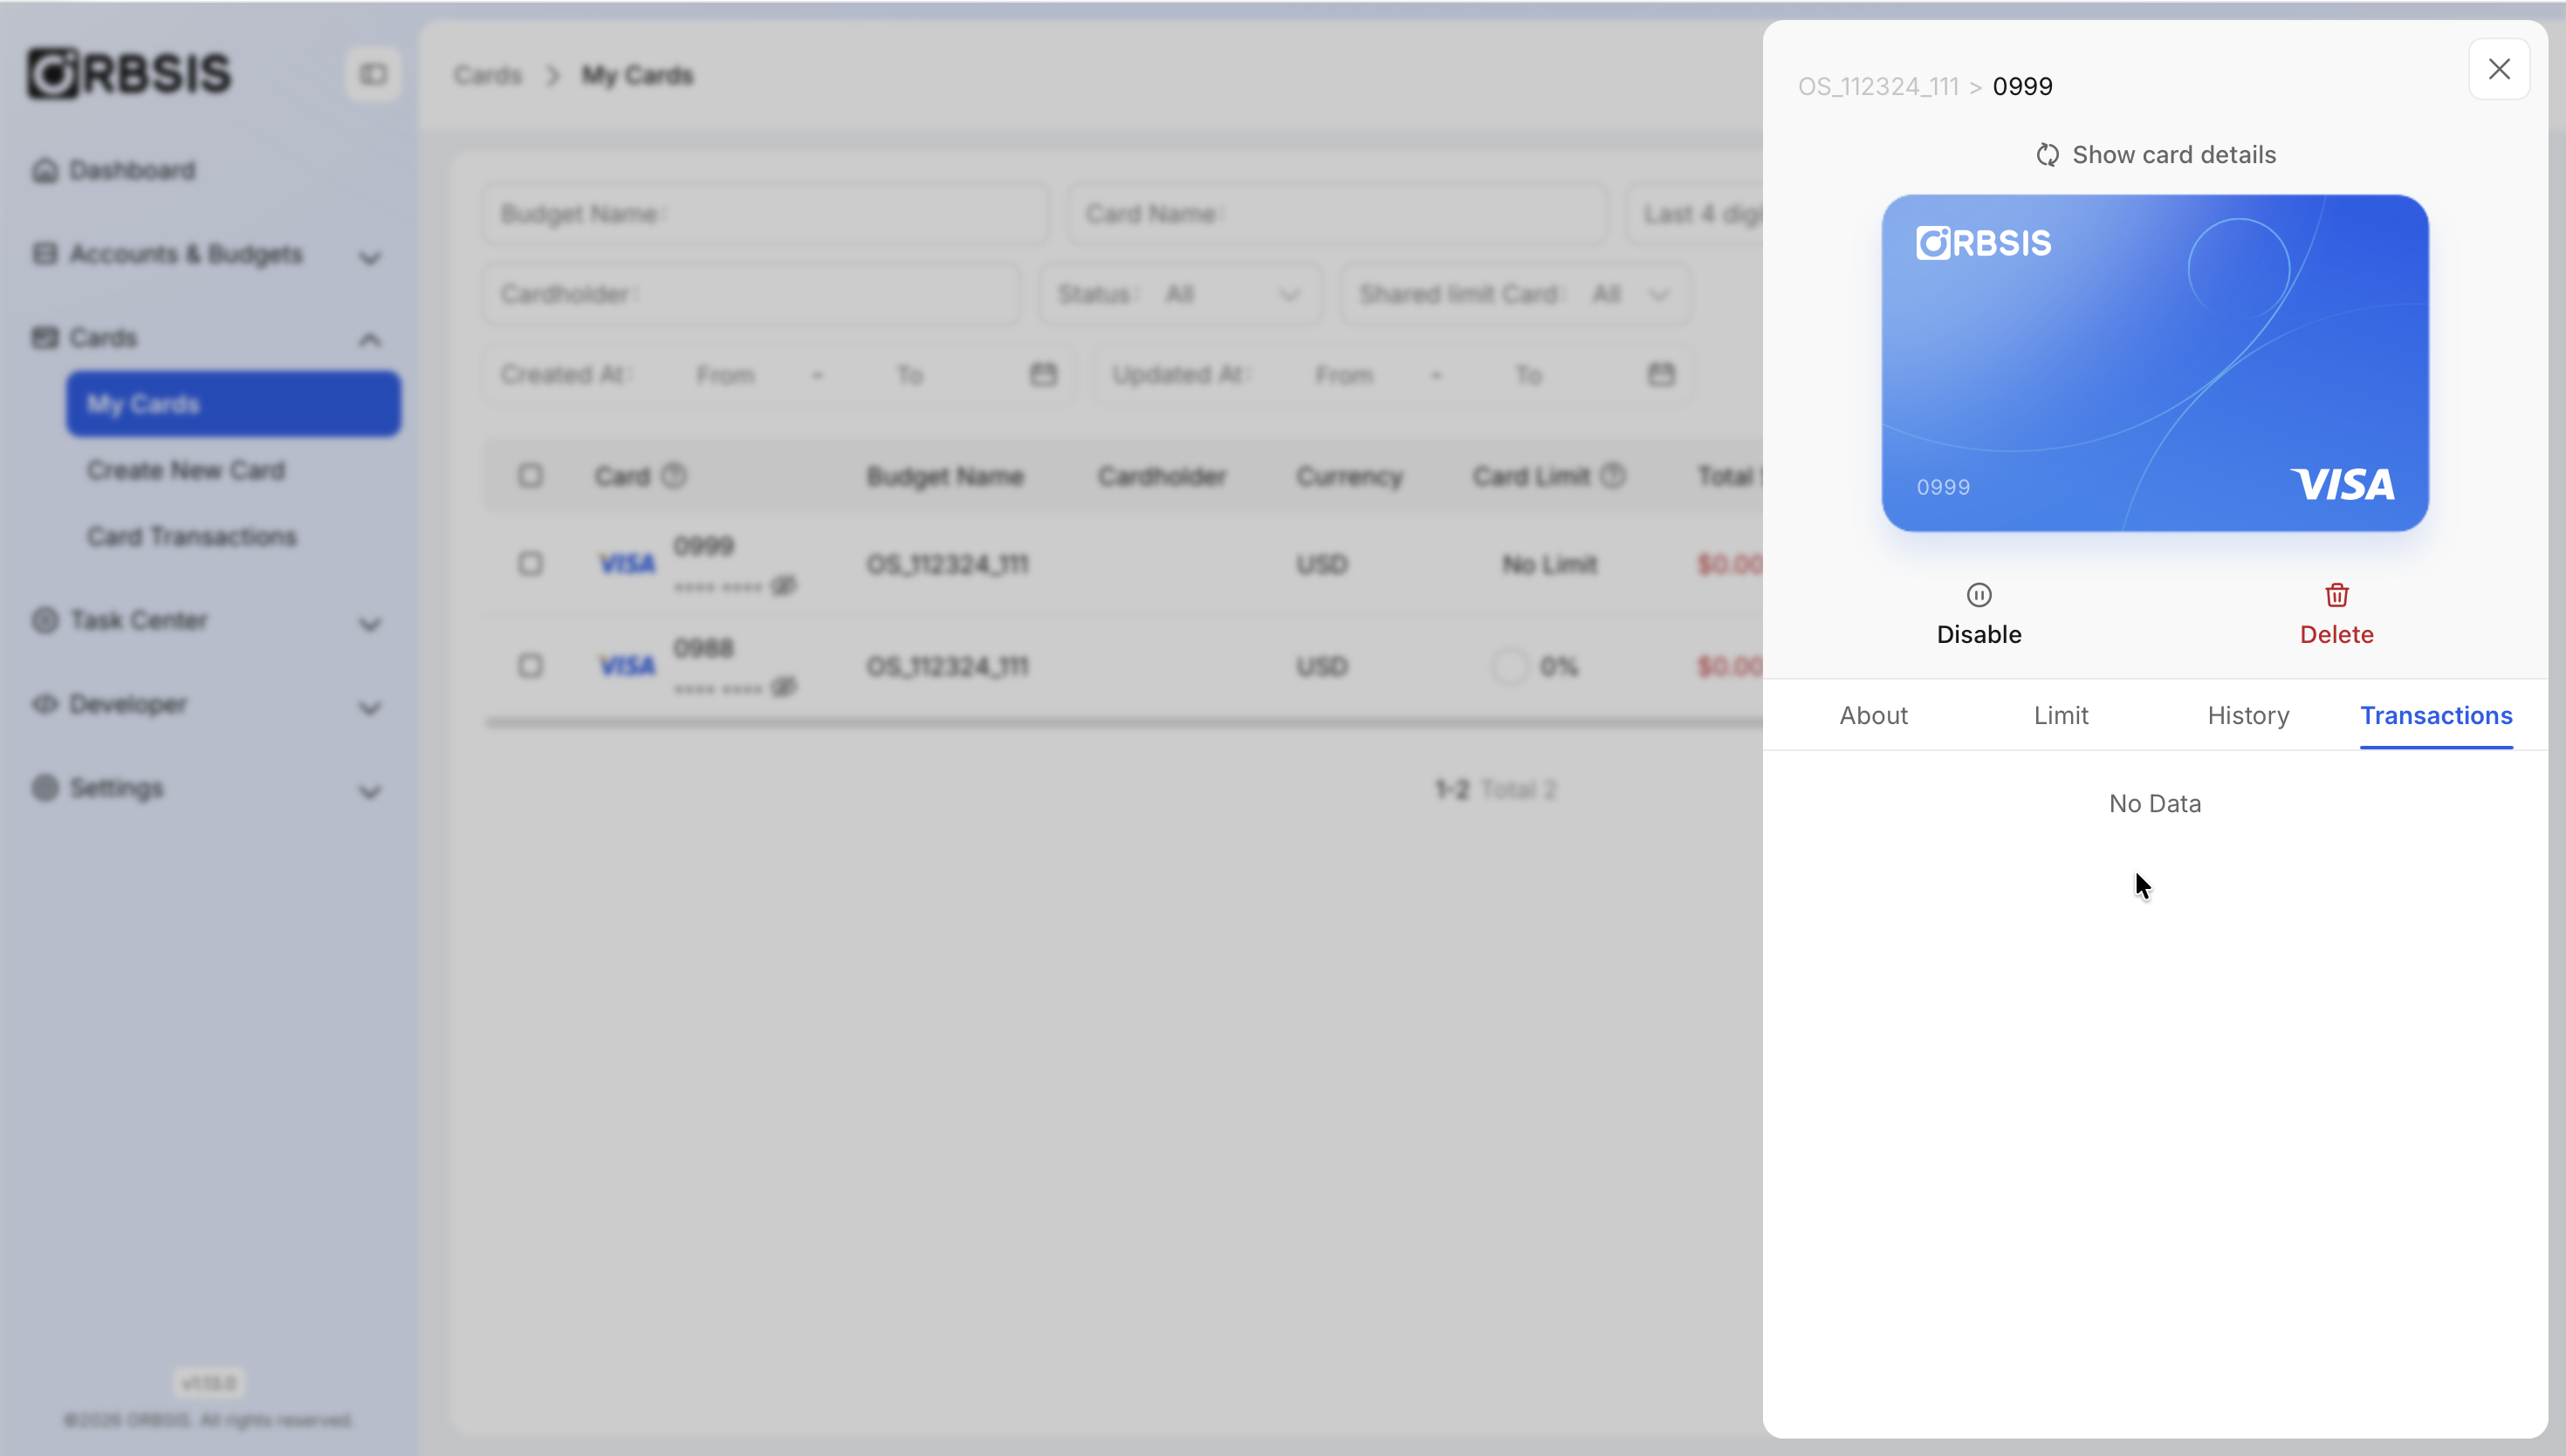
Task: Collapse sidebar with the panel toggle icon
Action: tap(374, 74)
